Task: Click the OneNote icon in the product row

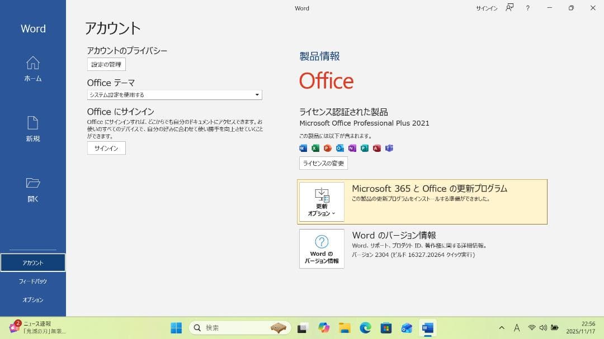Action: coord(351,148)
